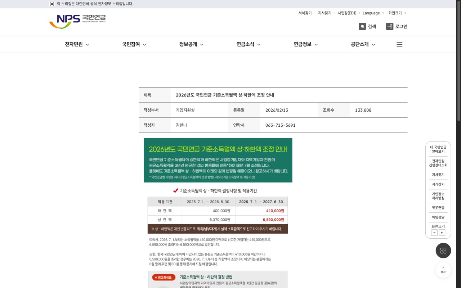Jump to top with TOP button
This screenshot has height=288, width=461.
coord(443,270)
